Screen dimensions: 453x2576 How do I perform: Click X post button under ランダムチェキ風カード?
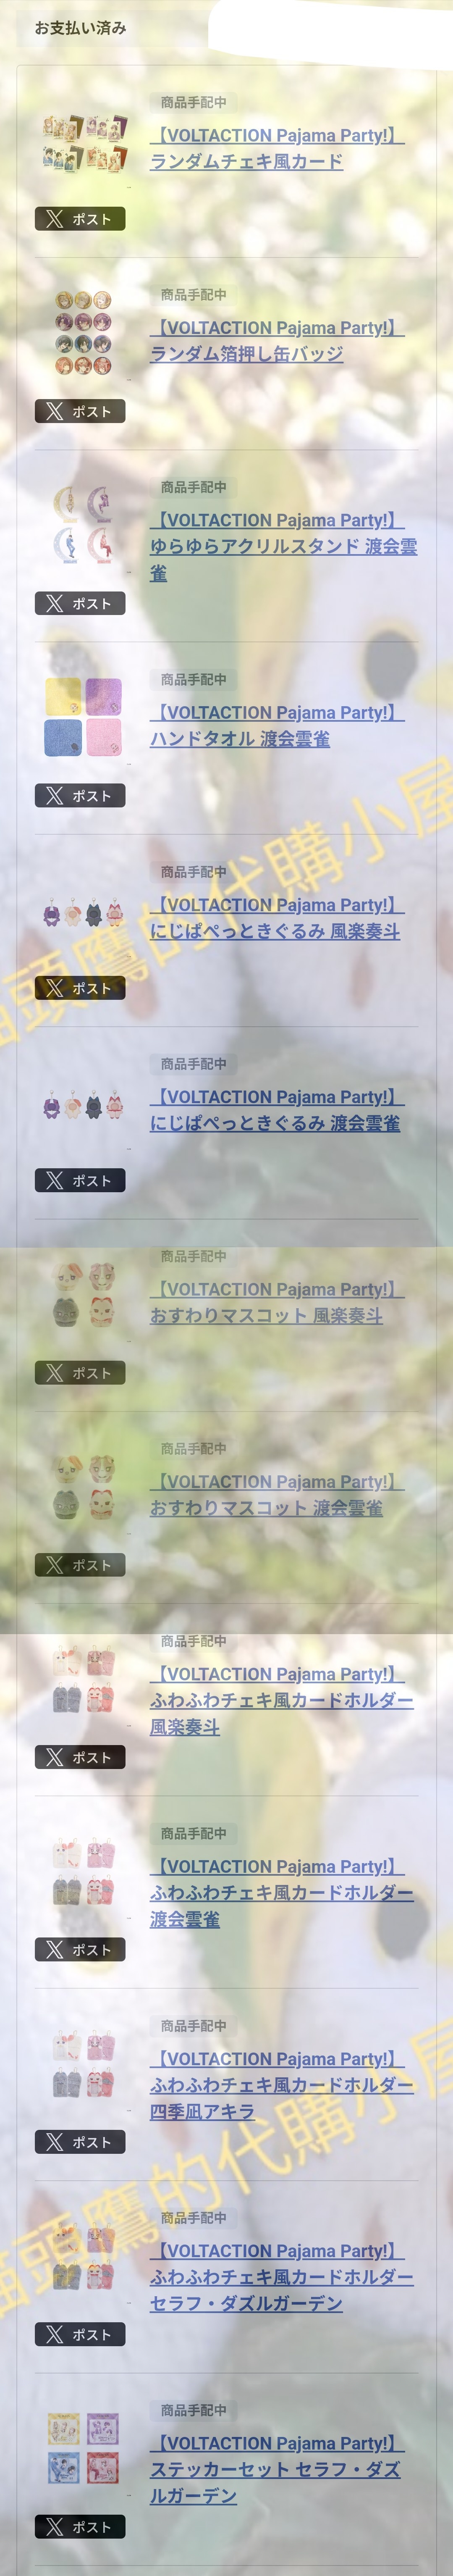tap(80, 219)
